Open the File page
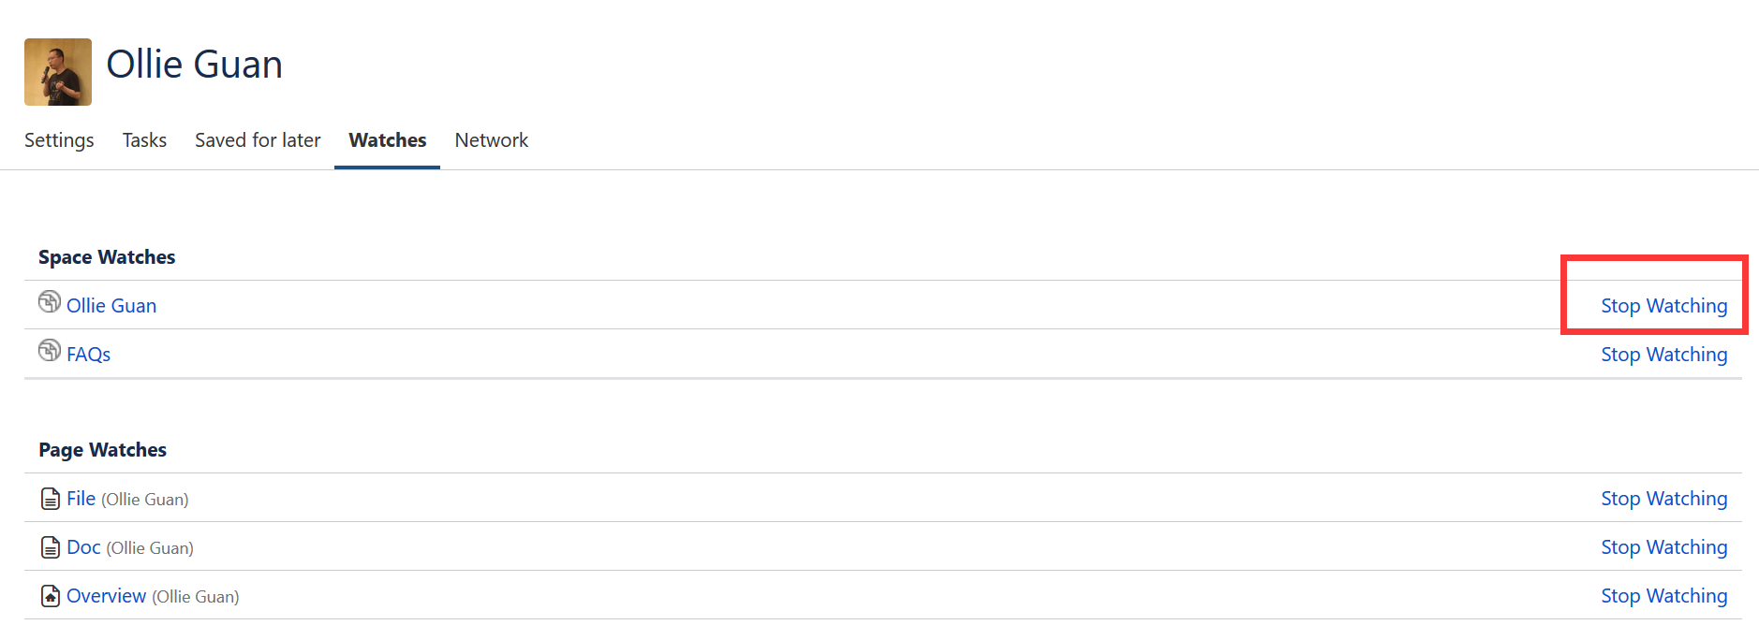The width and height of the screenshot is (1759, 625). click(81, 498)
